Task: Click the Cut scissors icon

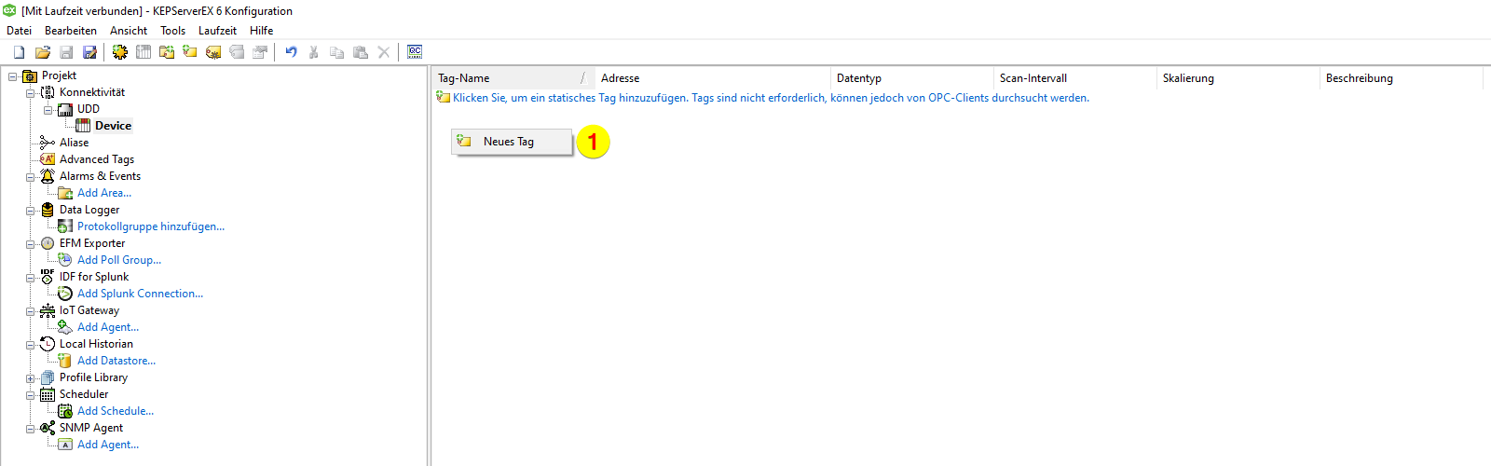Action: (x=314, y=52)
